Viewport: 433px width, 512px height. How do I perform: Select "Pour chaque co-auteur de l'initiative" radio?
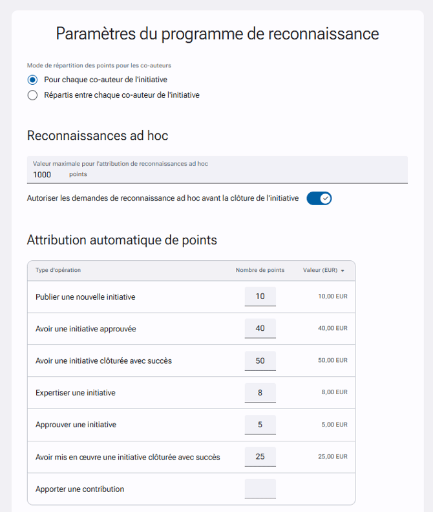pyautogui.click(x=32, y=80)
